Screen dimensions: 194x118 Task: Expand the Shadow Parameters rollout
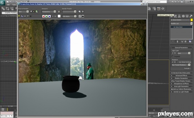[x=181, y=78]
